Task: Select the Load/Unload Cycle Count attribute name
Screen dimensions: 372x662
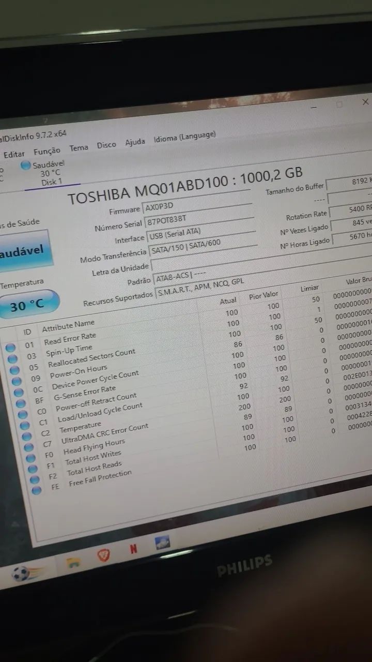Action: click(x=100, y=413)
